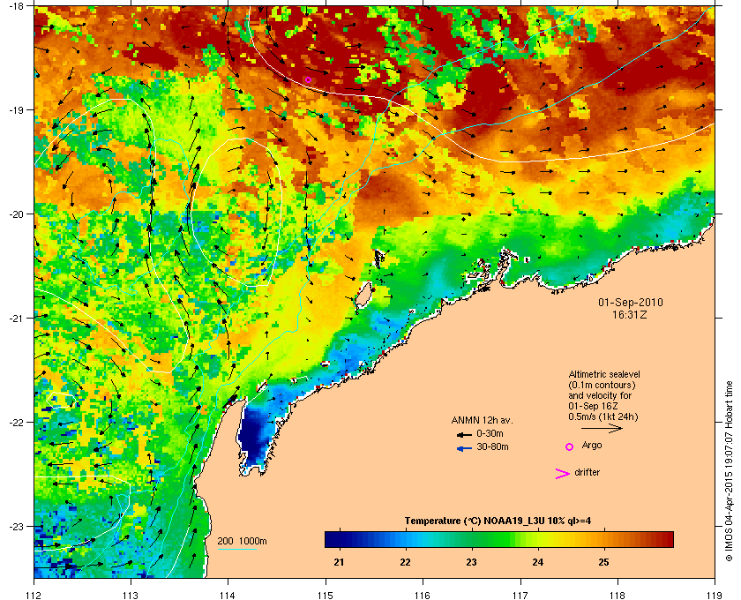Click the magenta drifter arrowhead in the legend
The width and height of the screenshot is (741, 600).
pos(563,474)
